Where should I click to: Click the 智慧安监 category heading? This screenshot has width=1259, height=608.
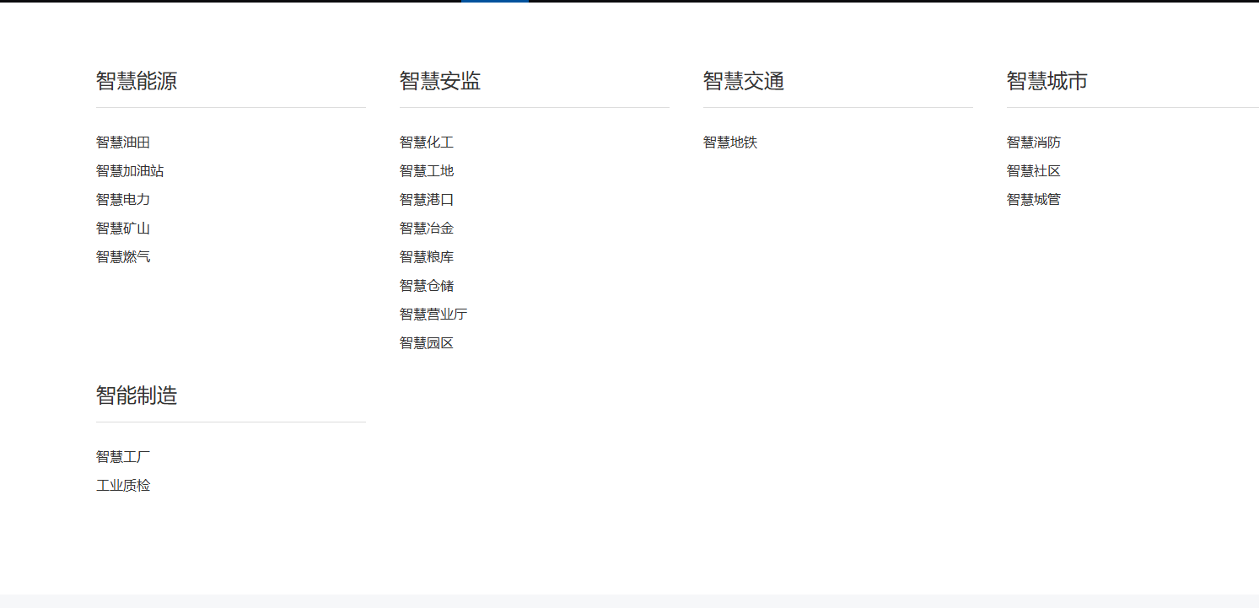point(440,81)
